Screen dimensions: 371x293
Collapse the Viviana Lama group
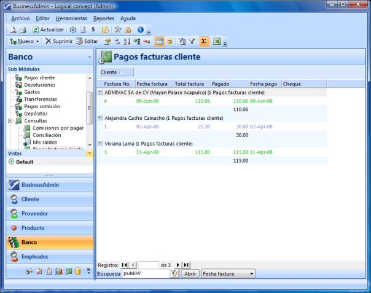(x=100, y=143)
